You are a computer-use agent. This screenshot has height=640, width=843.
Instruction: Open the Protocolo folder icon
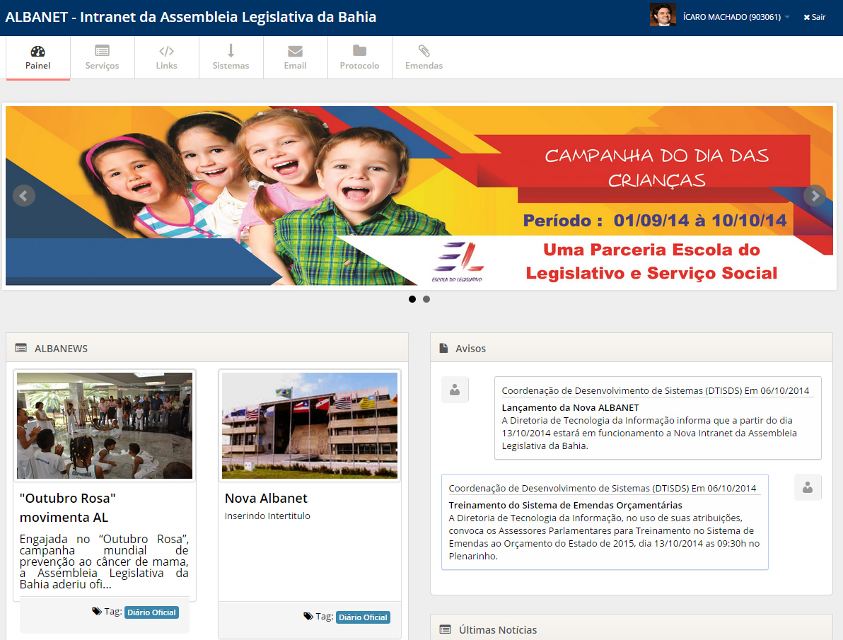359,52
